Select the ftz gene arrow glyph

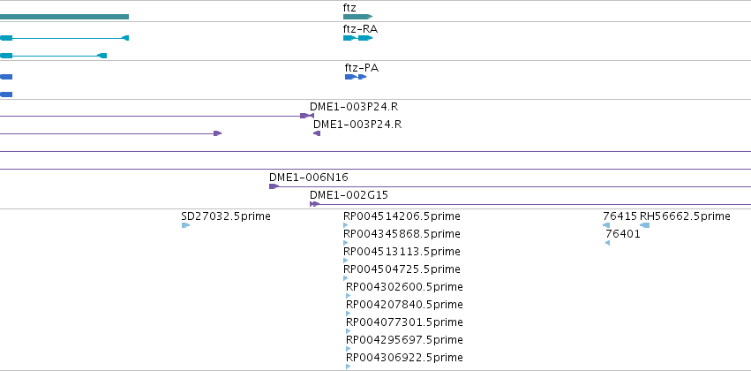click(357, 17)
